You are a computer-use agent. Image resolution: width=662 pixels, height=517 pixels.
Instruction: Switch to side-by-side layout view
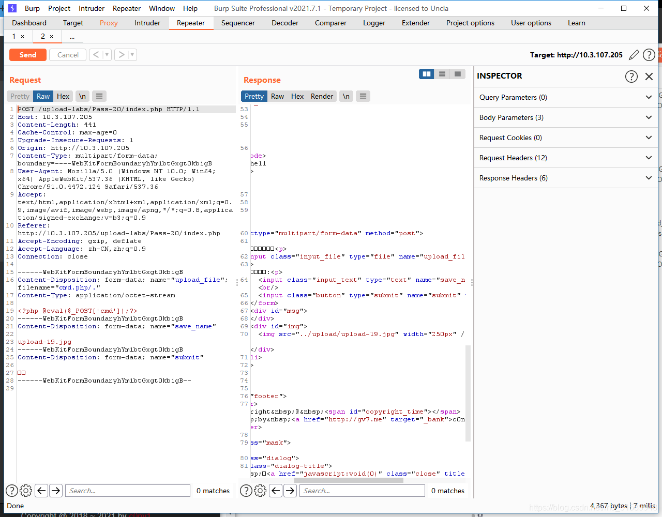point(427,74)
